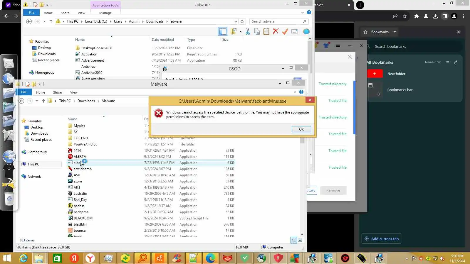Open the Bookmarks side panel dropdown

[395, 32]
